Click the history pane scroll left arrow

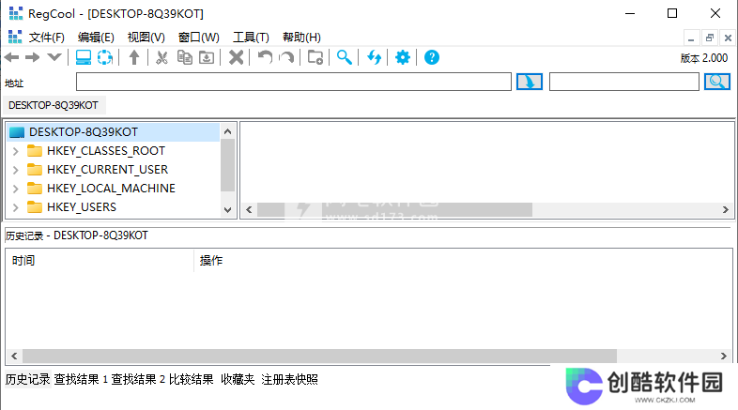tap(14, 356)
